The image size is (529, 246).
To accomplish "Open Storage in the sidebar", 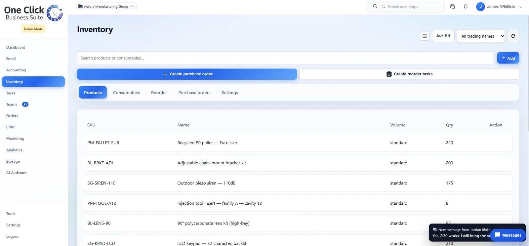I will 13,161.
